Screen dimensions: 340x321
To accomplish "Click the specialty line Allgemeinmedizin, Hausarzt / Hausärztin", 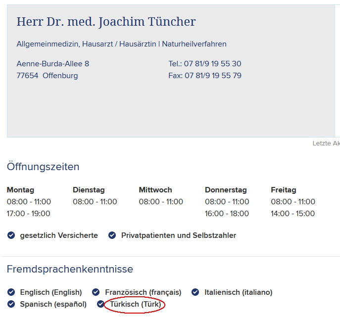I will pos(86,44).
